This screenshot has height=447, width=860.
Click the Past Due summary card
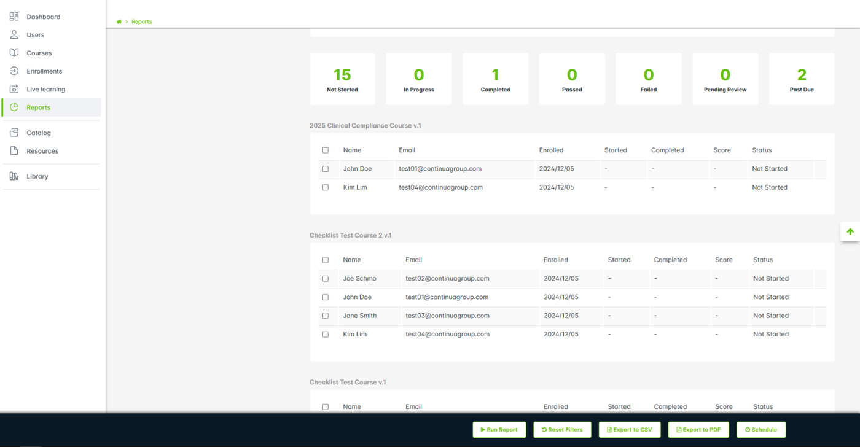pyautogui.click(x=801, y=79)
